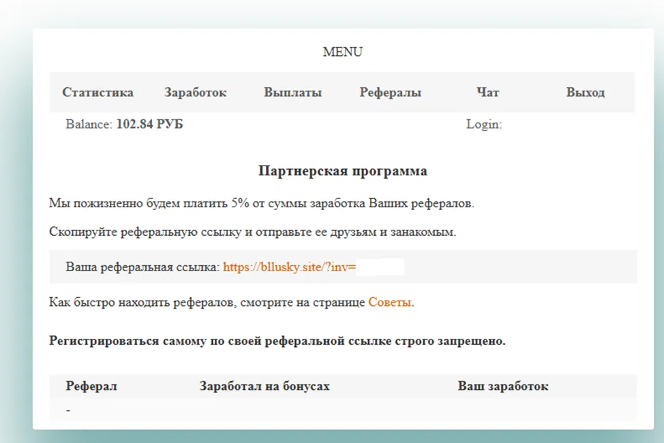
Task: Click the Ваша реферальная ссылка label
Action: 142,266
